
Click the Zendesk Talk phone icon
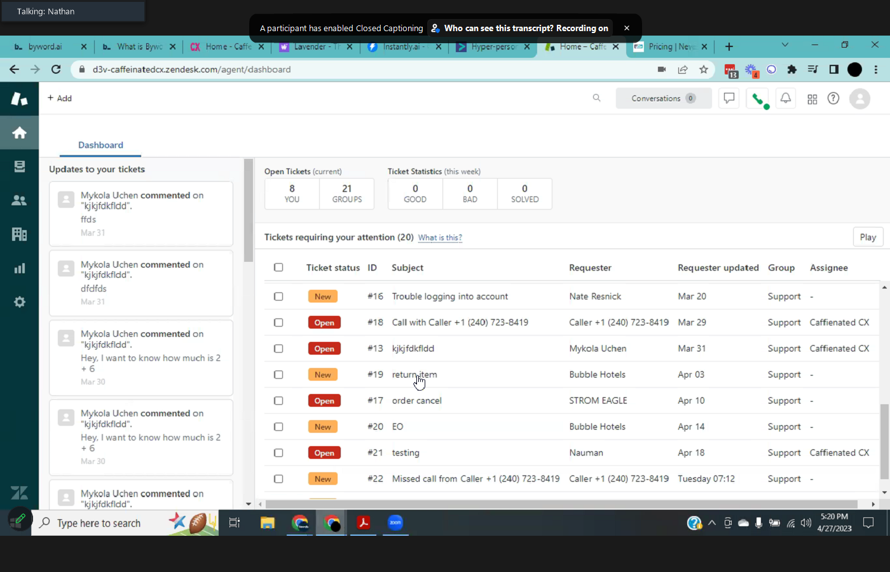tap(757, 99)
